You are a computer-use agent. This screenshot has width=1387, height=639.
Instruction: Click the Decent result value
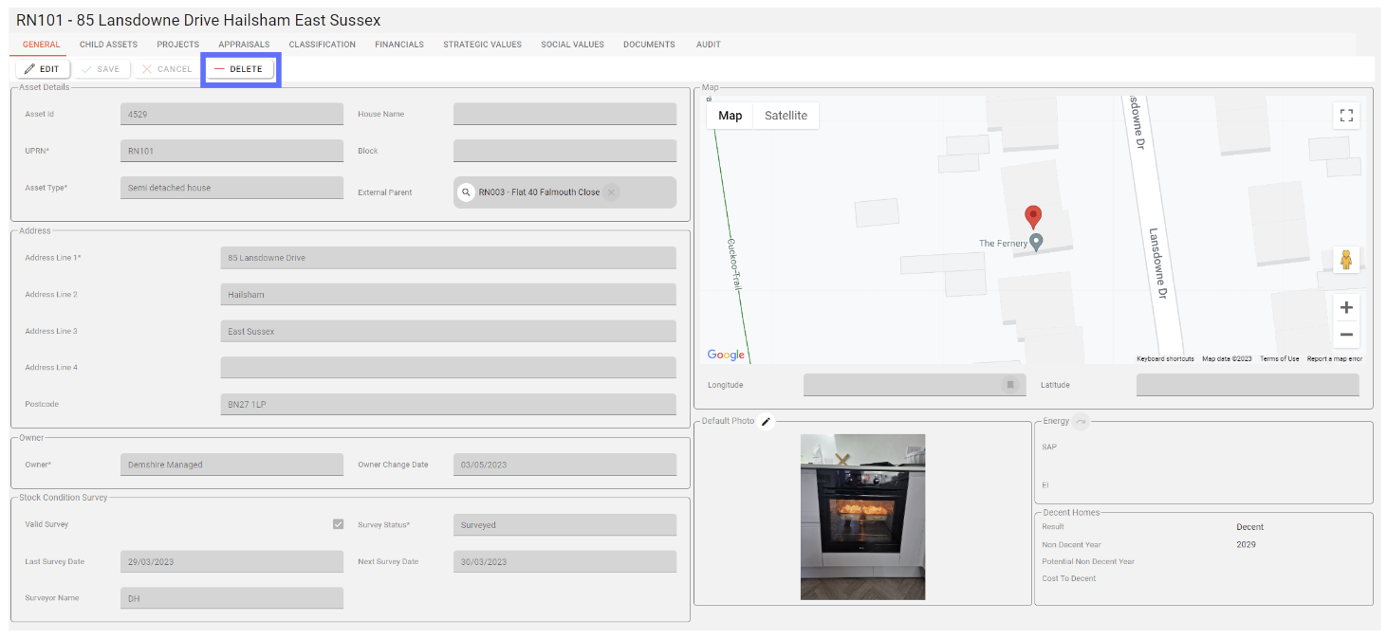tap(1249, 527)
